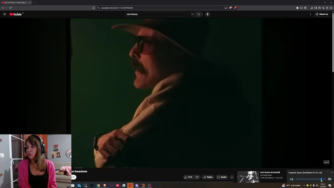Open YouTube settings three-dot menu
This screenshot has height=188, width=334.
click(311, 14)
